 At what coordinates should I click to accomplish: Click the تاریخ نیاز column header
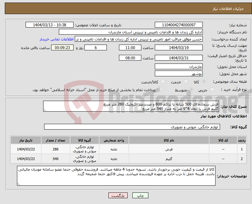coord(26,140)
